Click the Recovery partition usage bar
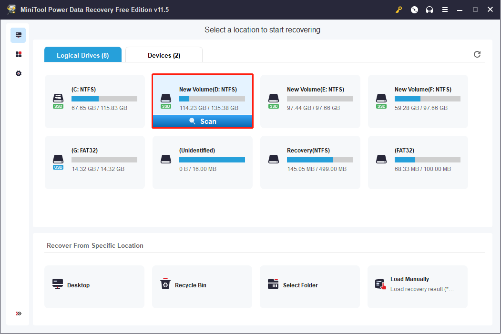Image resolution: width=501 pixels, height=334 pixels. (x=320, y=160)
